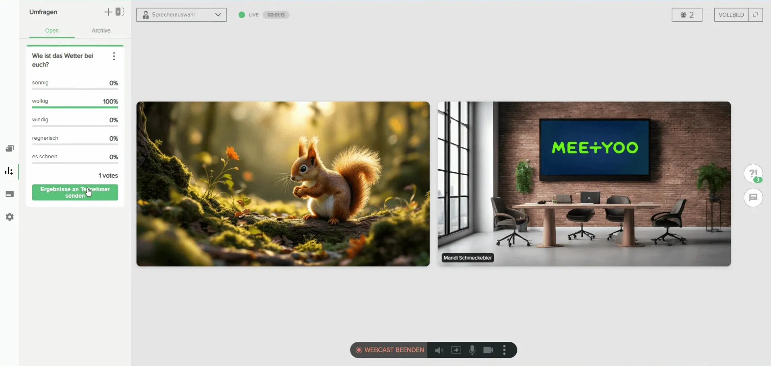This screenshot has height=366, width=771.
Task: Toggle the camera off
Action: (488, 350)
